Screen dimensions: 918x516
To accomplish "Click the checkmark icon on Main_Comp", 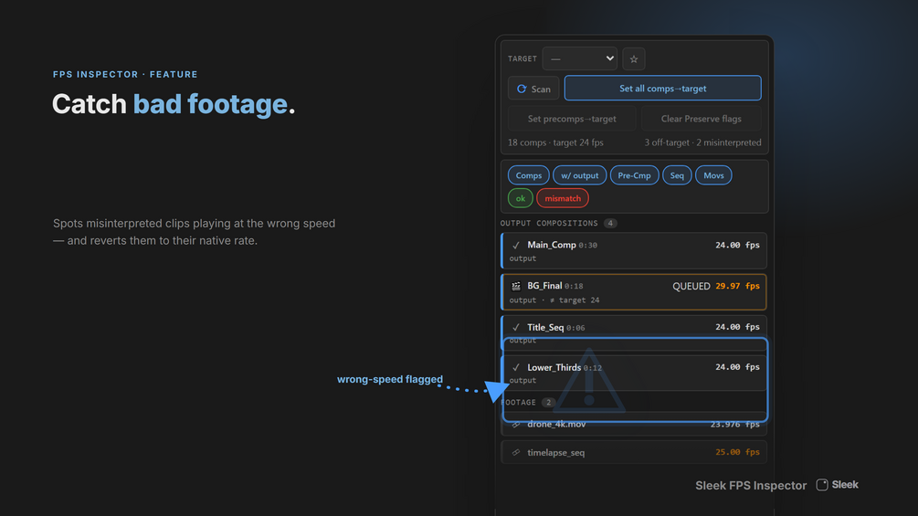I will [516, 245].
